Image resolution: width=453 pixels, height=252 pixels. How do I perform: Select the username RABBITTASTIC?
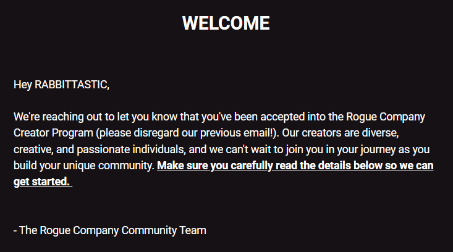click(71, 85)
